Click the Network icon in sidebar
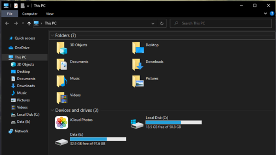This screenshot has height=155, width=276. [11, 131]
